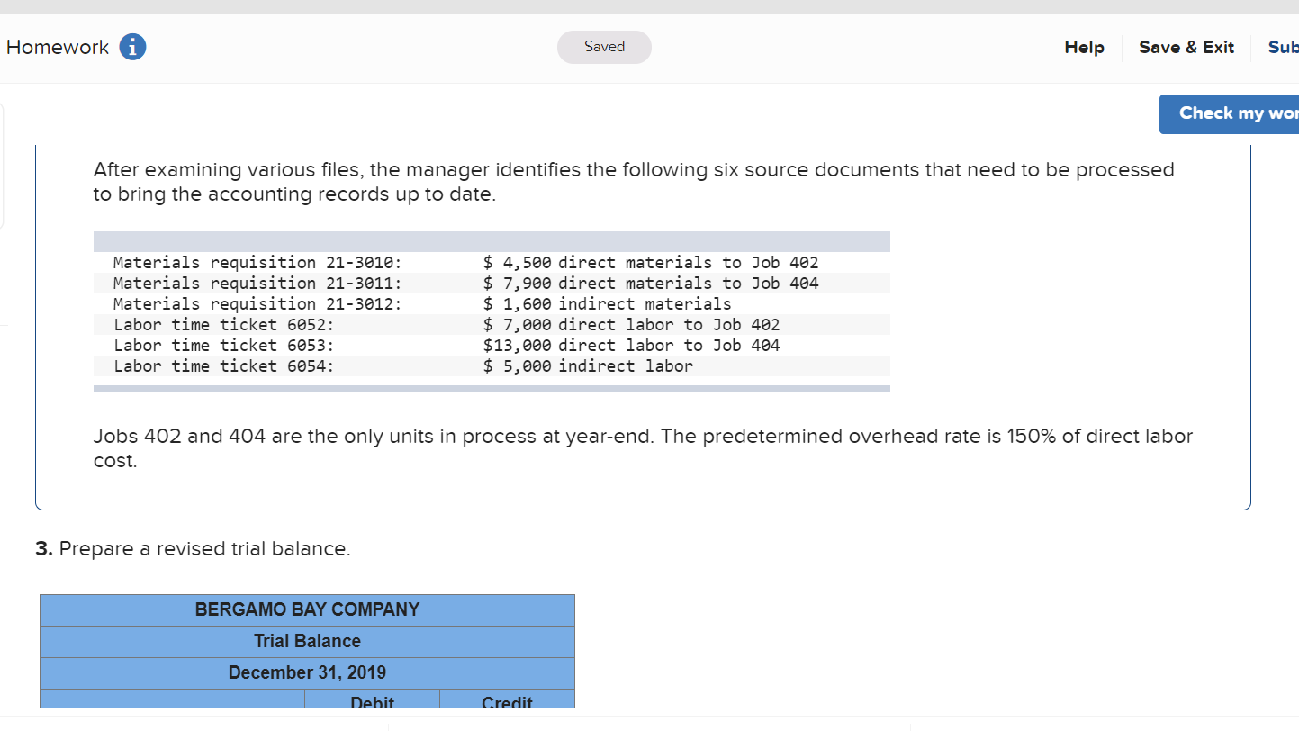Select 'Materials requisition 21-3010:' row label
This screenshot has height=731, width=1299.
257,263
